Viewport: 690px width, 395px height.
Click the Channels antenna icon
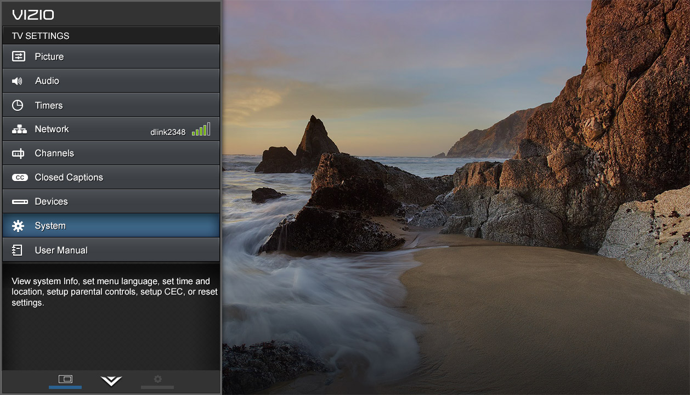tap(17, 153)
